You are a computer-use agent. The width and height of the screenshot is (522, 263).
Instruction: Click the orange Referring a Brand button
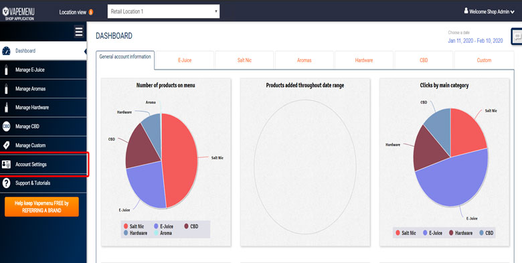point(41,207)
